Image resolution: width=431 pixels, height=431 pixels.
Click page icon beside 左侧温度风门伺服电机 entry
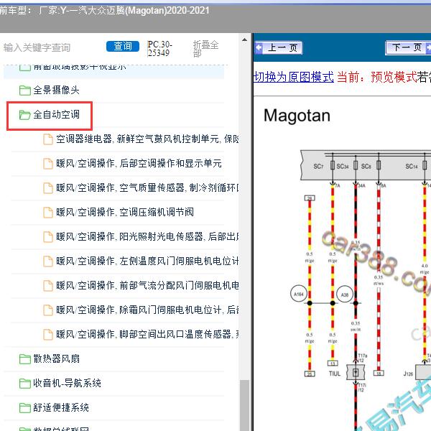point(48,261)
